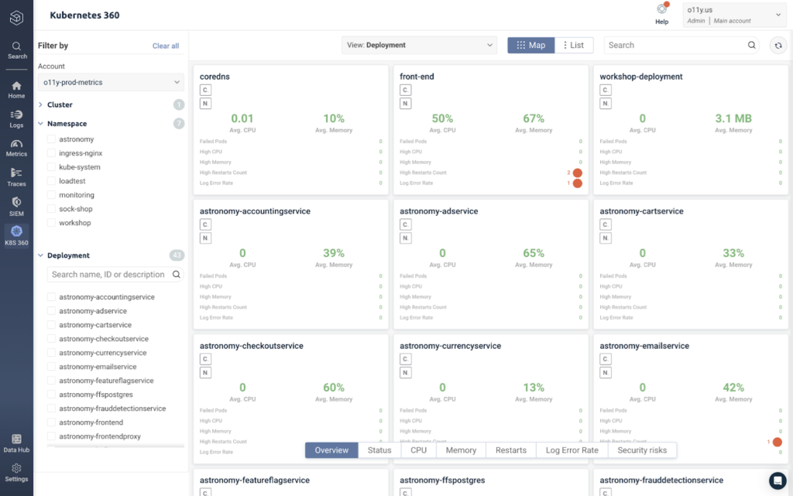Check the kube-system namespace checkbox
The height and width of the screenshot is (496, 793).
[x=51, y=166]
